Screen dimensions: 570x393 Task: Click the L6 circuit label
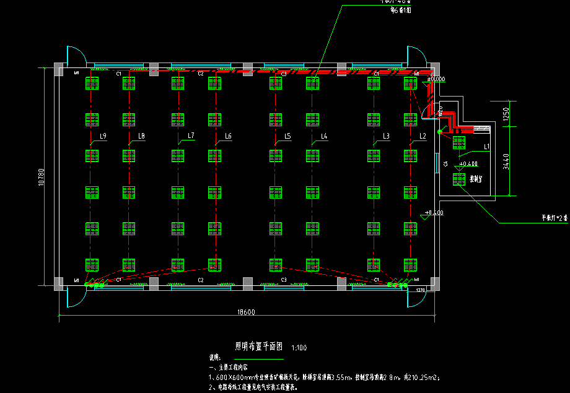click(228, 136)
